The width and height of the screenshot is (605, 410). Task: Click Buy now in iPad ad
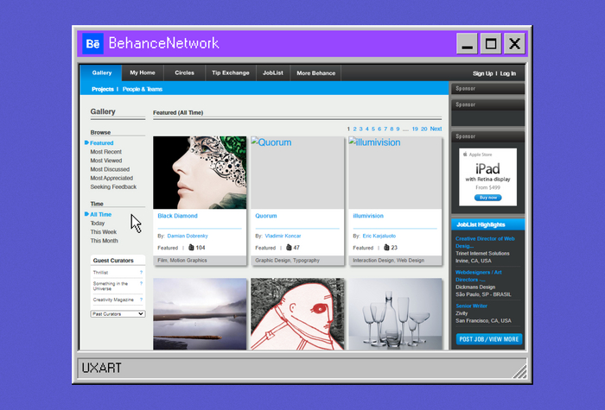pos(488,198)
